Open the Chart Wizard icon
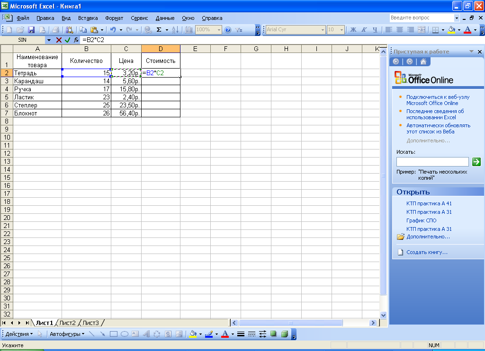485x351 pixels. click(189, 30)
